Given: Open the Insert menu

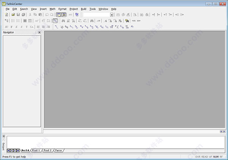Looking at the screenshot, I should pyautogui.click(x=43, y=9).
